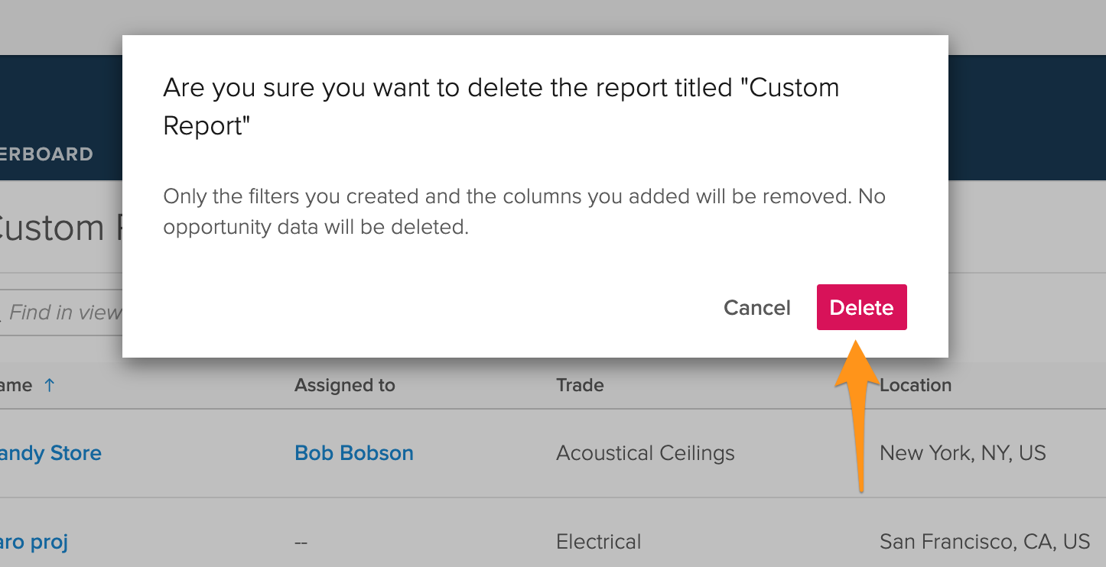The image size is (1106, 567).
Task: Open the Candy Store opportunity link
Action: (x=50, y=453)
